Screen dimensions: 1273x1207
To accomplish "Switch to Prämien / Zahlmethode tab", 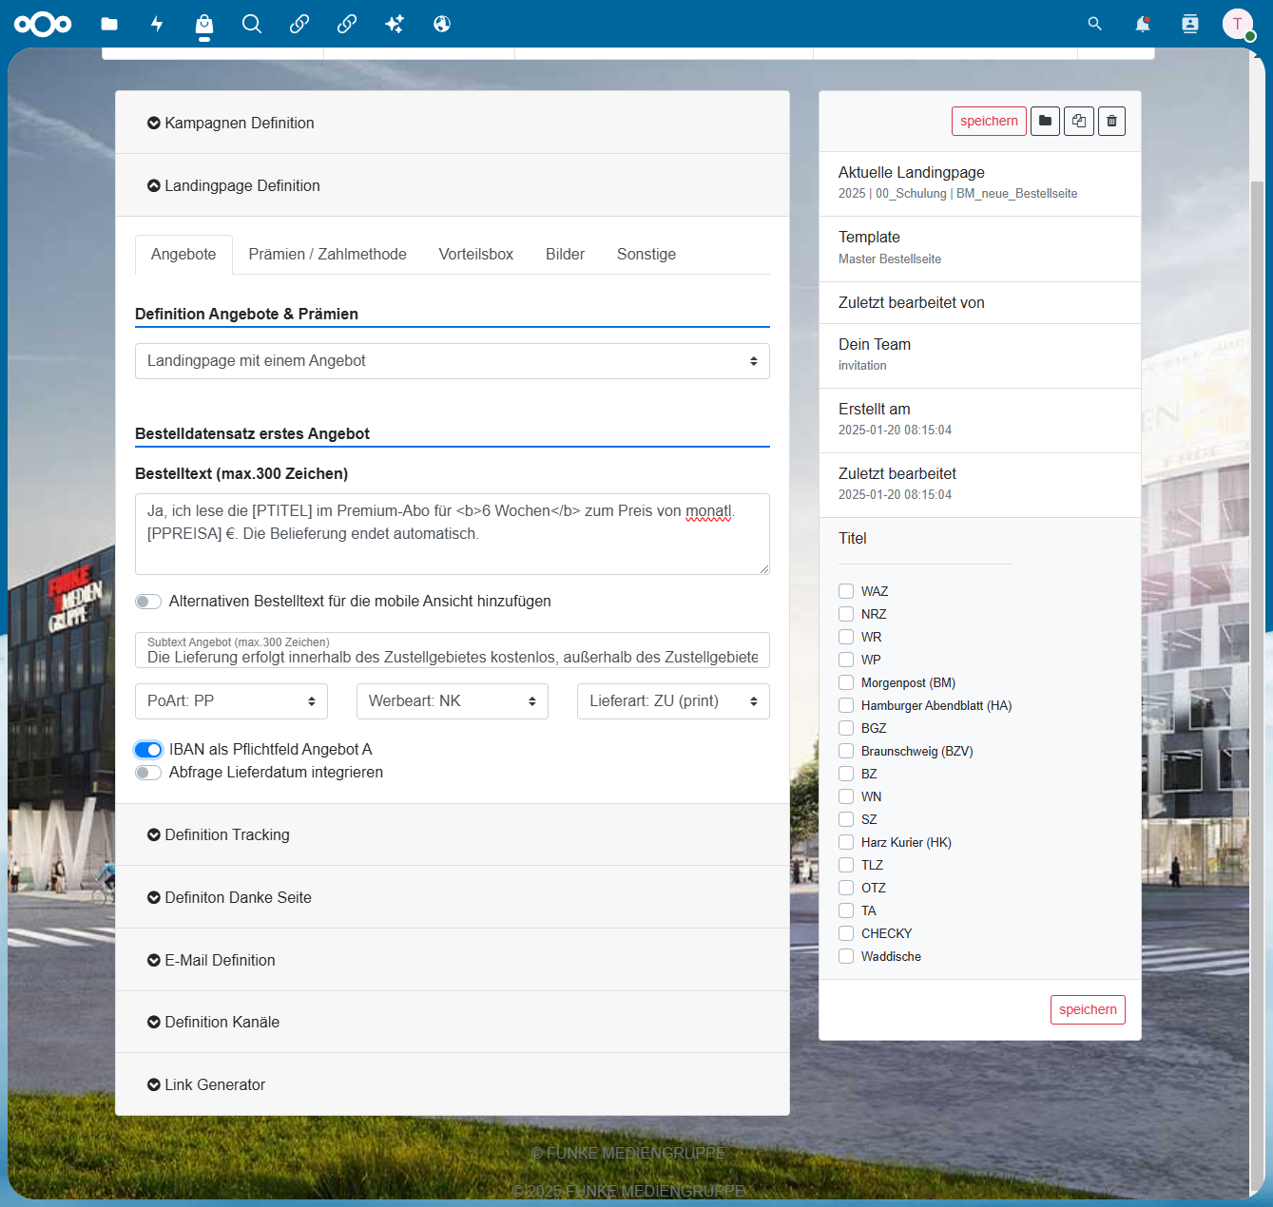I will tap(327, 254).
